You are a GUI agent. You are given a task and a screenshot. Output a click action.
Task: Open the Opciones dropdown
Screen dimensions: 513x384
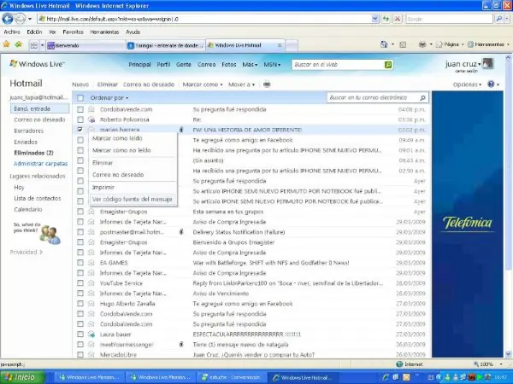coord(467,84)
